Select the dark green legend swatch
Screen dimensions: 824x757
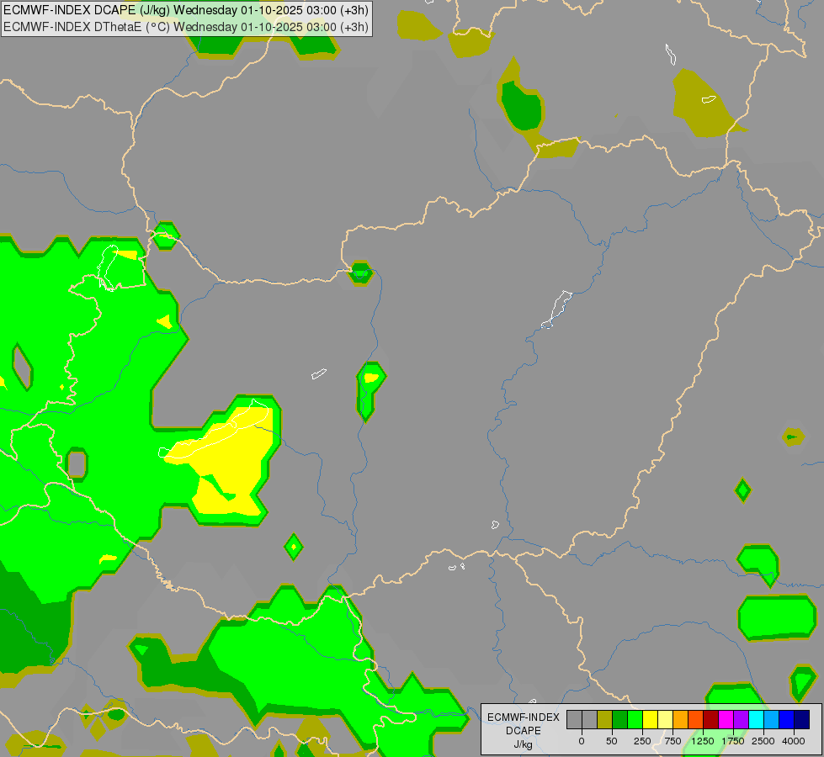(x=620, y=720)
